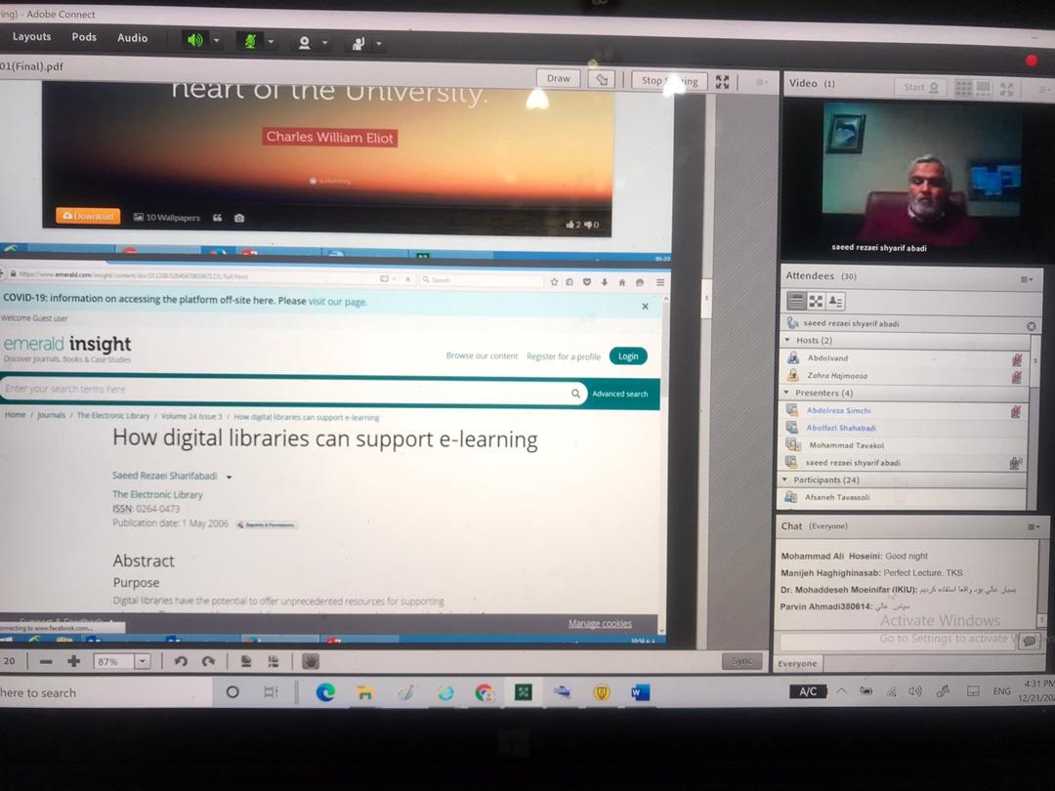Select the Everyone chat tab
This screenshot has width=1055, height=791.
click(x=797, y=664)
